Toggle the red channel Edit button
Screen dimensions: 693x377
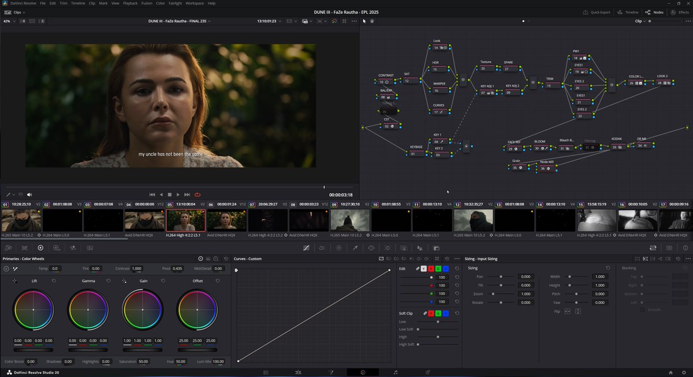click(x=431, y=268)
